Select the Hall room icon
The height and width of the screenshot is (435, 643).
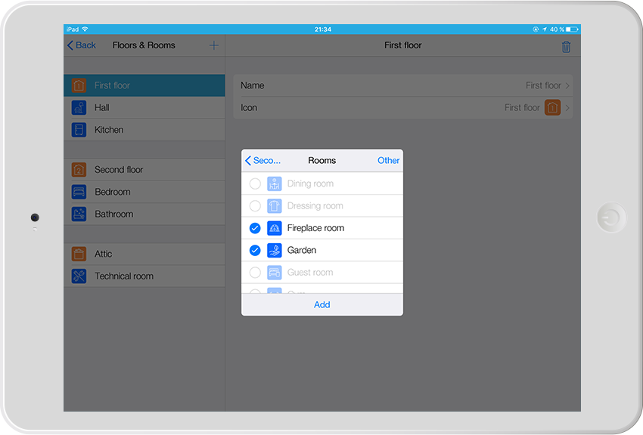(x=79, y=108)
